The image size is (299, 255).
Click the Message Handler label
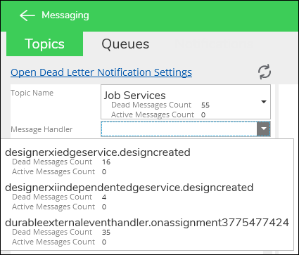[42, 129]
